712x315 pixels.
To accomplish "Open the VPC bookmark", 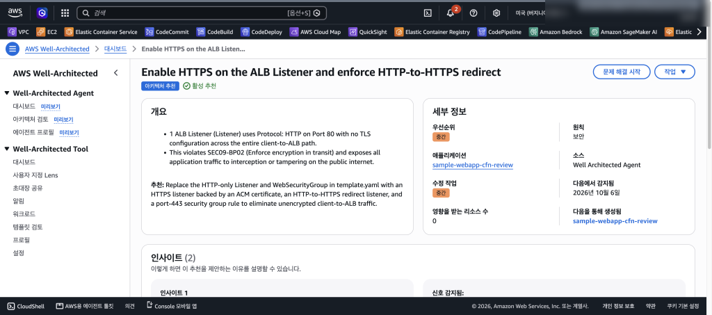I will [19, 32].
